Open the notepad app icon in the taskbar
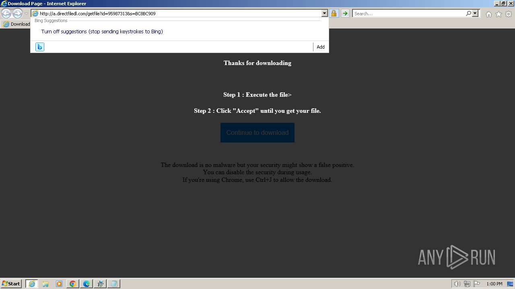 (x=114, y=284)
